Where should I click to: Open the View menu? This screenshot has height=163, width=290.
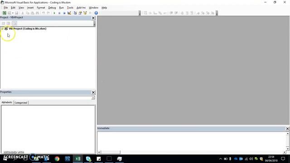(x=21, y=8)
